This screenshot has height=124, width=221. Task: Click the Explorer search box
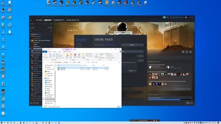point(105,62)
